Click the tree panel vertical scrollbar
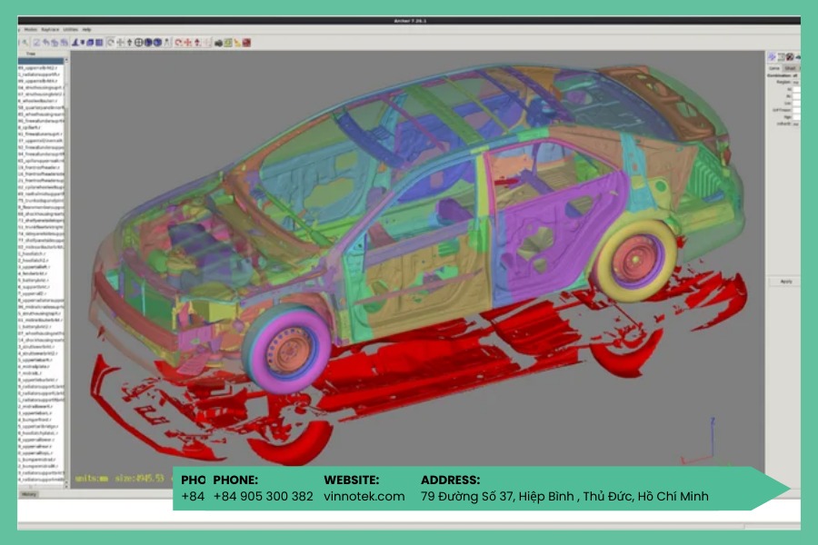 coord(66,272)
